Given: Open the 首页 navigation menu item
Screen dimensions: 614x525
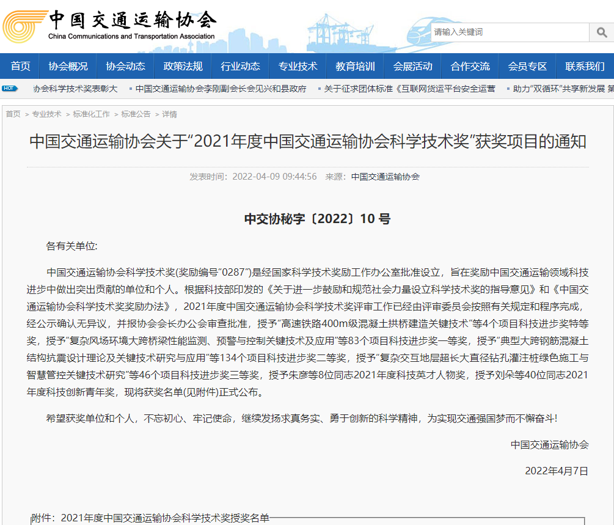Looking at the screenshot, I should [20, 66].
